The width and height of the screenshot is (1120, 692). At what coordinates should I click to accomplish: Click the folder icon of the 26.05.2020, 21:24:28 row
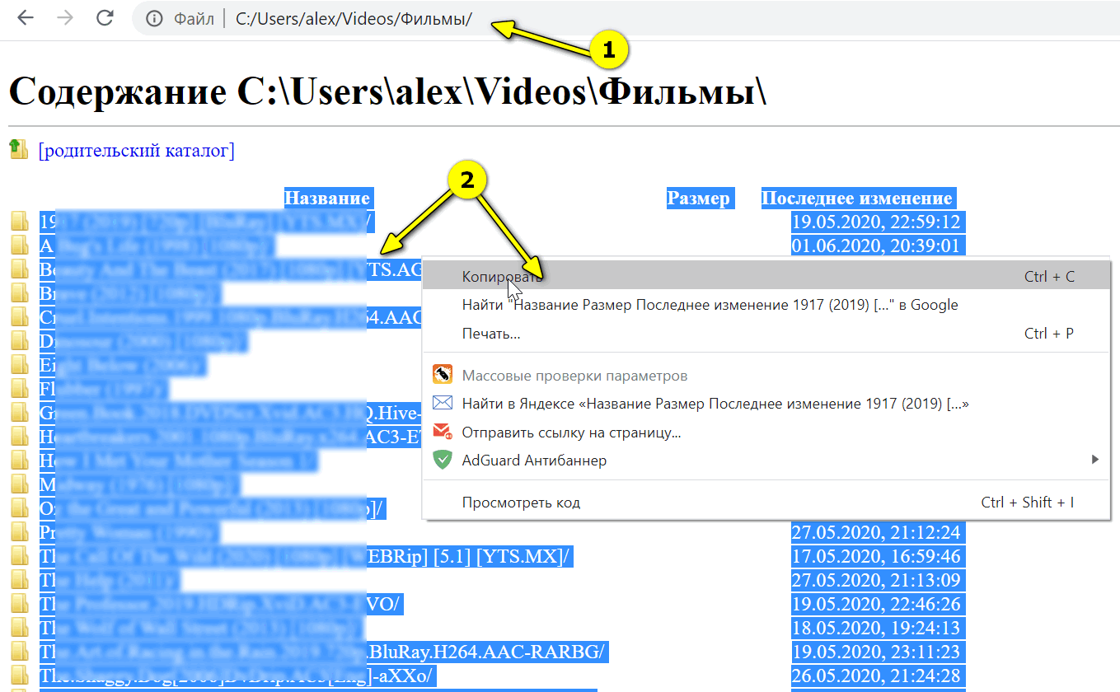[x=19, y=676]
